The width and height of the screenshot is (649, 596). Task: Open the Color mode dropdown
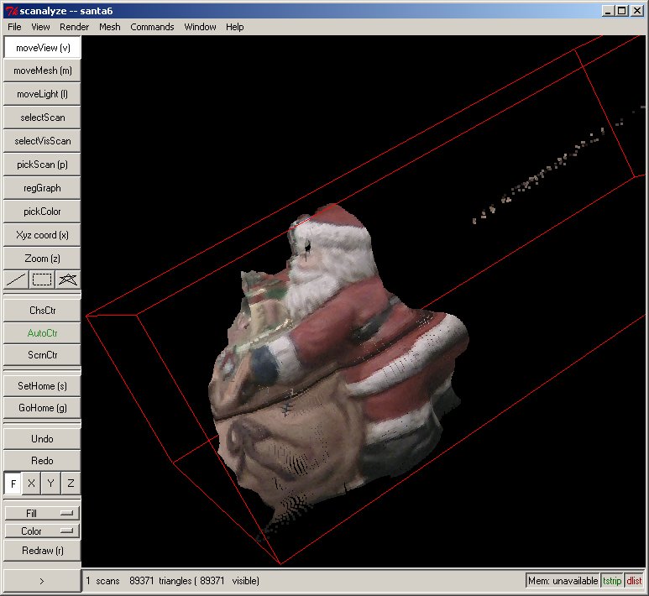coord(42,531)
